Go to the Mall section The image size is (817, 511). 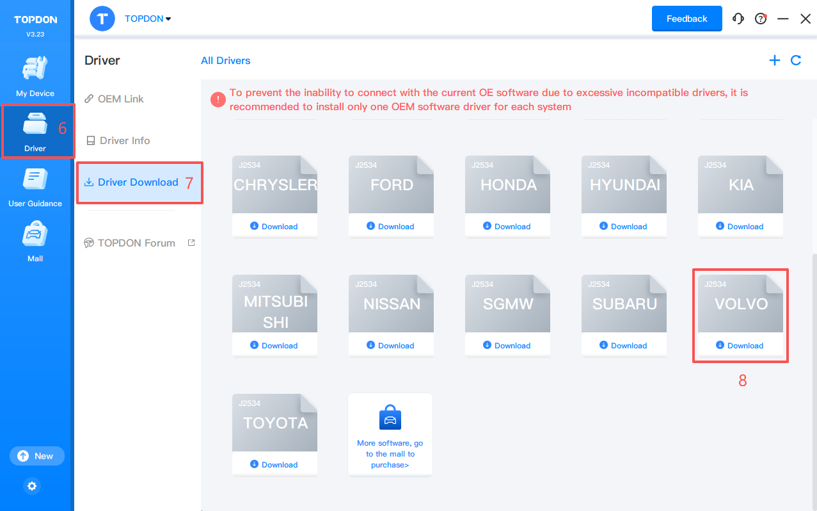coord(35,242)
